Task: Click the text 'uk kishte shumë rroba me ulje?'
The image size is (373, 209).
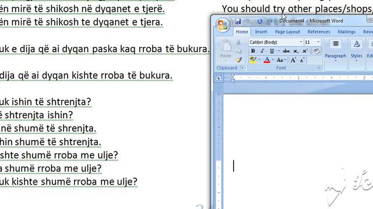Action: point(69,182)
